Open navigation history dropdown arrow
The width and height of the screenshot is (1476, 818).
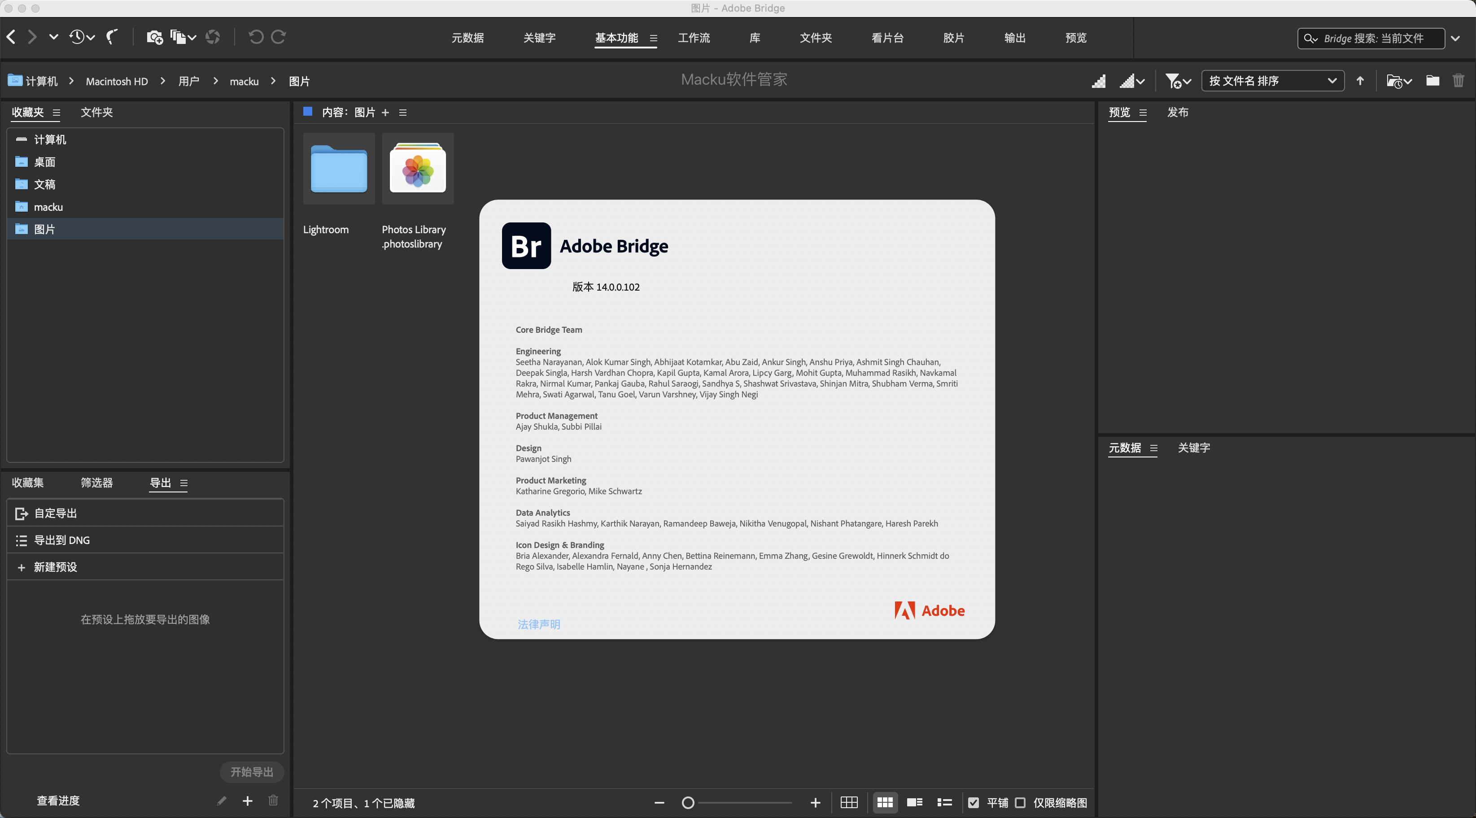pos(53,37)
